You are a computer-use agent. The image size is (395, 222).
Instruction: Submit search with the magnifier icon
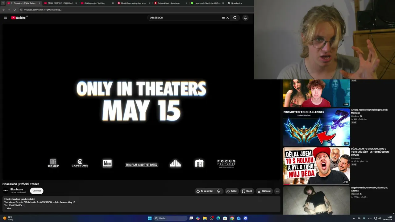(235, 18)
